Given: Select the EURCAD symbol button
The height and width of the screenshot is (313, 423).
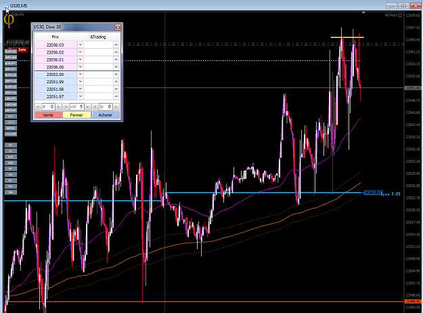Looking at the screenshot, I should point(11,87).
